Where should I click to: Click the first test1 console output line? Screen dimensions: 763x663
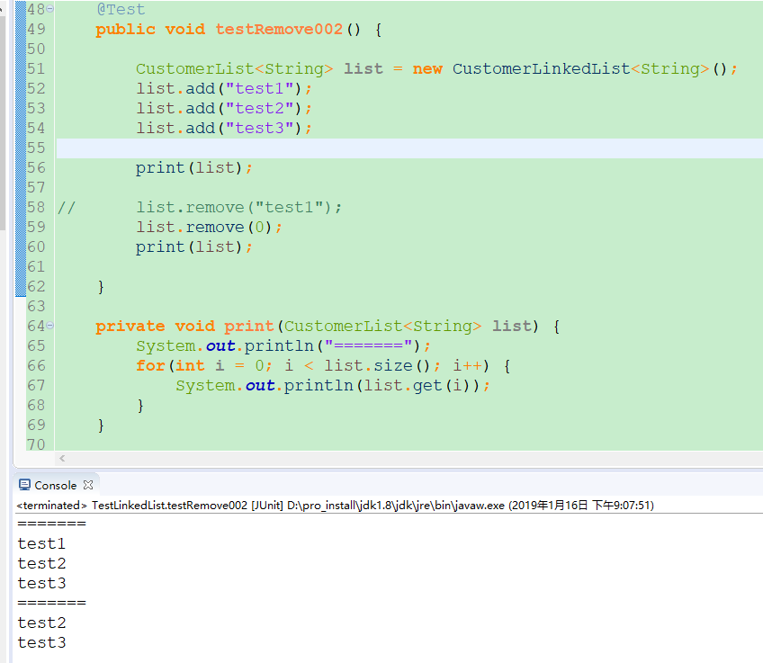[41, 544]
